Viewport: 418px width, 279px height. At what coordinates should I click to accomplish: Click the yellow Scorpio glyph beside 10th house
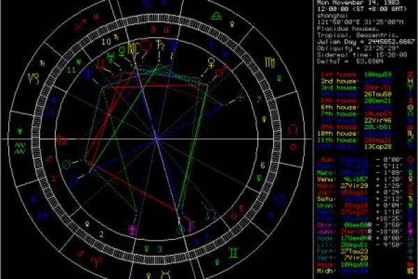[410, 133]
